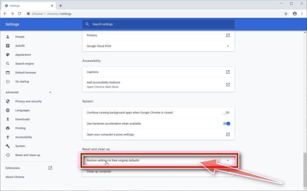Click the System wrench icon in sidebar
This screenshot has width=307, height=191.
point(8,146)
